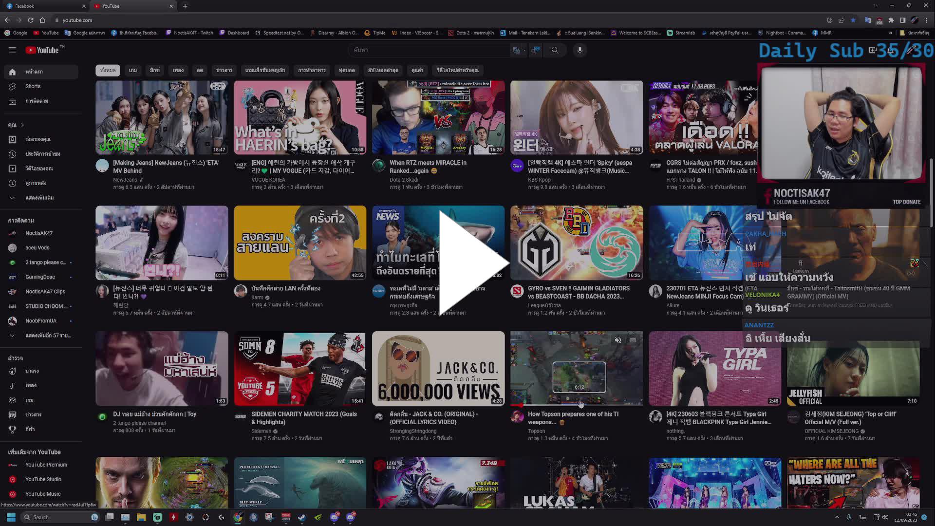The width and height of the screenshot is (935, 526).
Task: Click the search magnifier button
Action: pos(555,50)
